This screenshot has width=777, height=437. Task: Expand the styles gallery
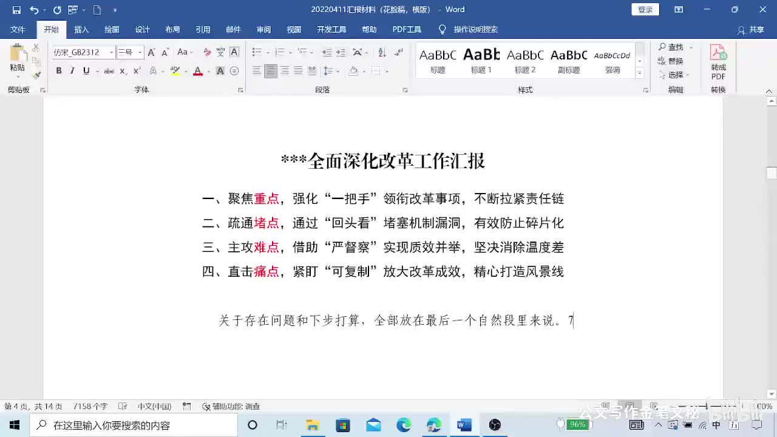click(639, 73)
